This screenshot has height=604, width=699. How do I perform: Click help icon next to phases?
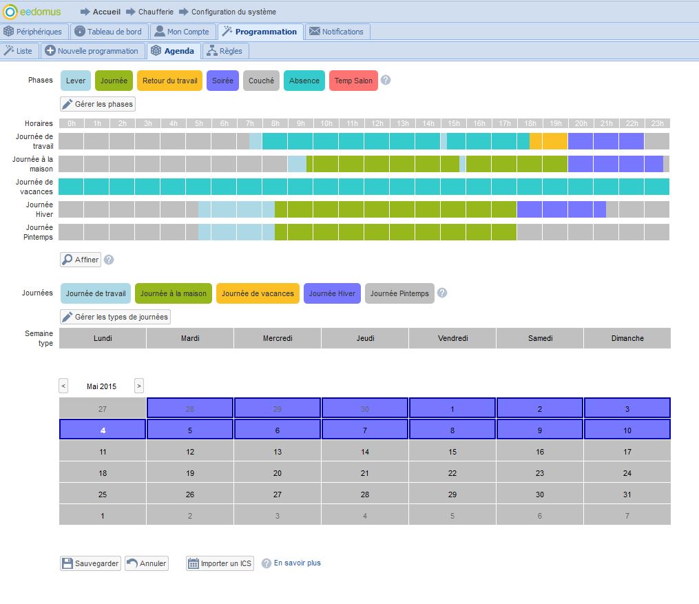coord(386,81)
